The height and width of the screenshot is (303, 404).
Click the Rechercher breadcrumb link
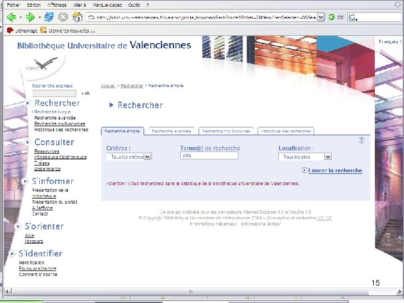click(x=132, y=85)
